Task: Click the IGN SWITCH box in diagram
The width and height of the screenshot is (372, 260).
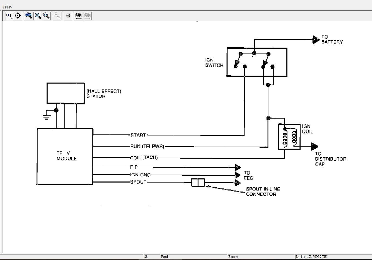Action: pos(257,62)
